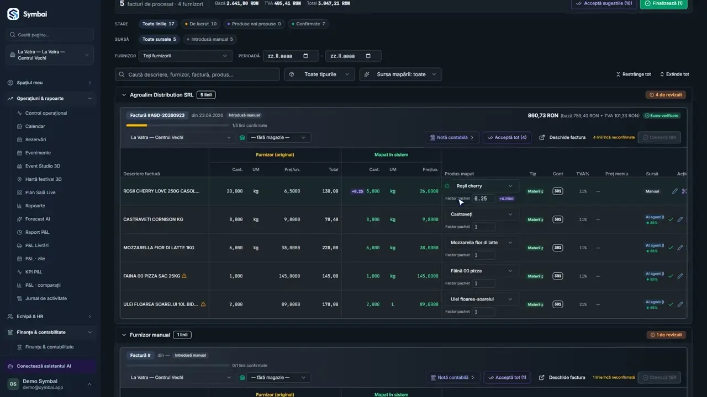
Task: Edit the ULEI FLOAREA SOARELUI pencil icon
Action: pos(680,304)
